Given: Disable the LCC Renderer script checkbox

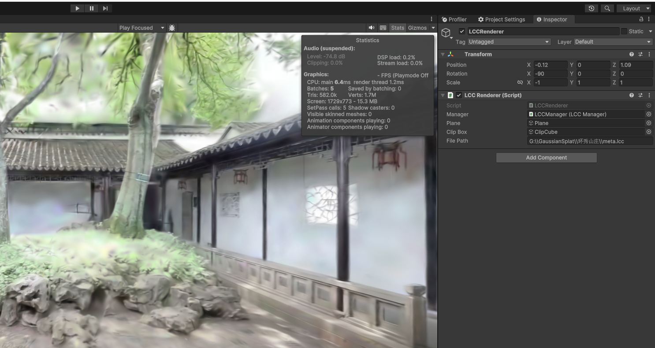Looking at the screenshot, I should tap(459, 95).
